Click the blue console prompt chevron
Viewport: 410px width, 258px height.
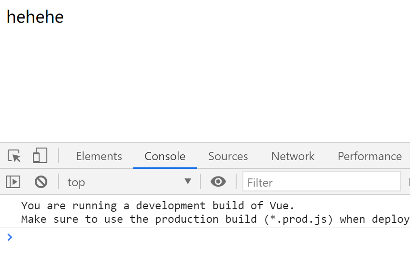[x=10, y=237]
